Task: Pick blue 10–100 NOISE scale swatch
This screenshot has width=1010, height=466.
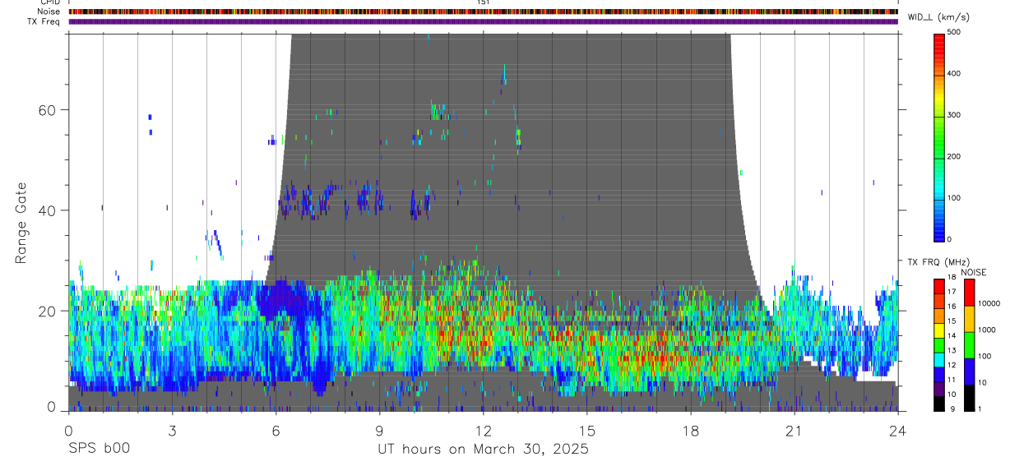Action: coord(968,371)
